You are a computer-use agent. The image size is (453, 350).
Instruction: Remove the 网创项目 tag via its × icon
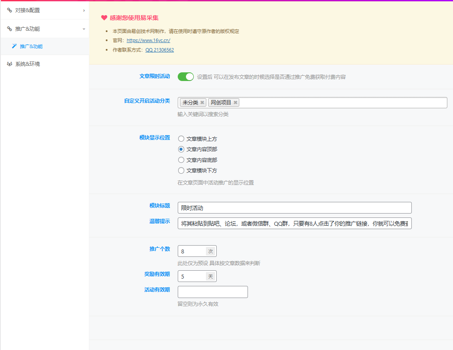coord(235,102)
